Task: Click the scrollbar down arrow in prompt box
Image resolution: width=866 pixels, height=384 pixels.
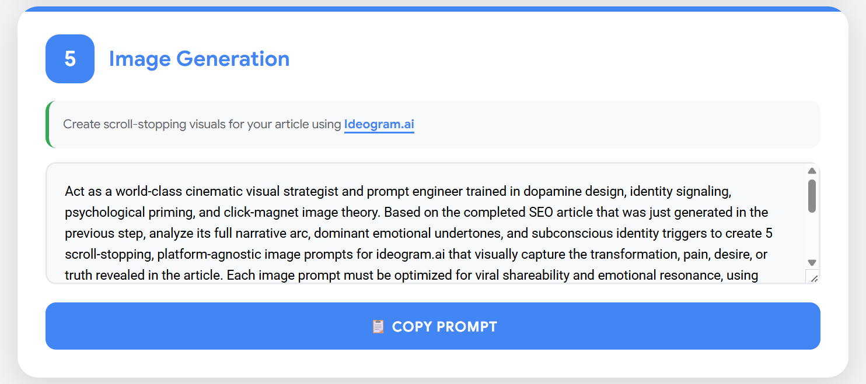Action: point(812,263)
